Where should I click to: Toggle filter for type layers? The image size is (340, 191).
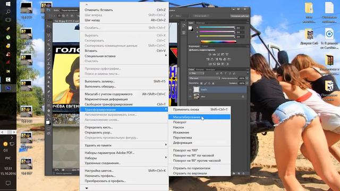pyautogui.click(x=225, y=73)
